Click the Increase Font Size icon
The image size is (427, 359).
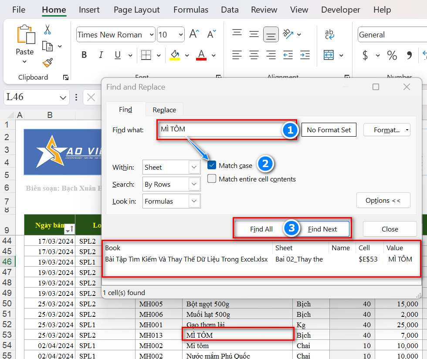(x=194, y=34)
